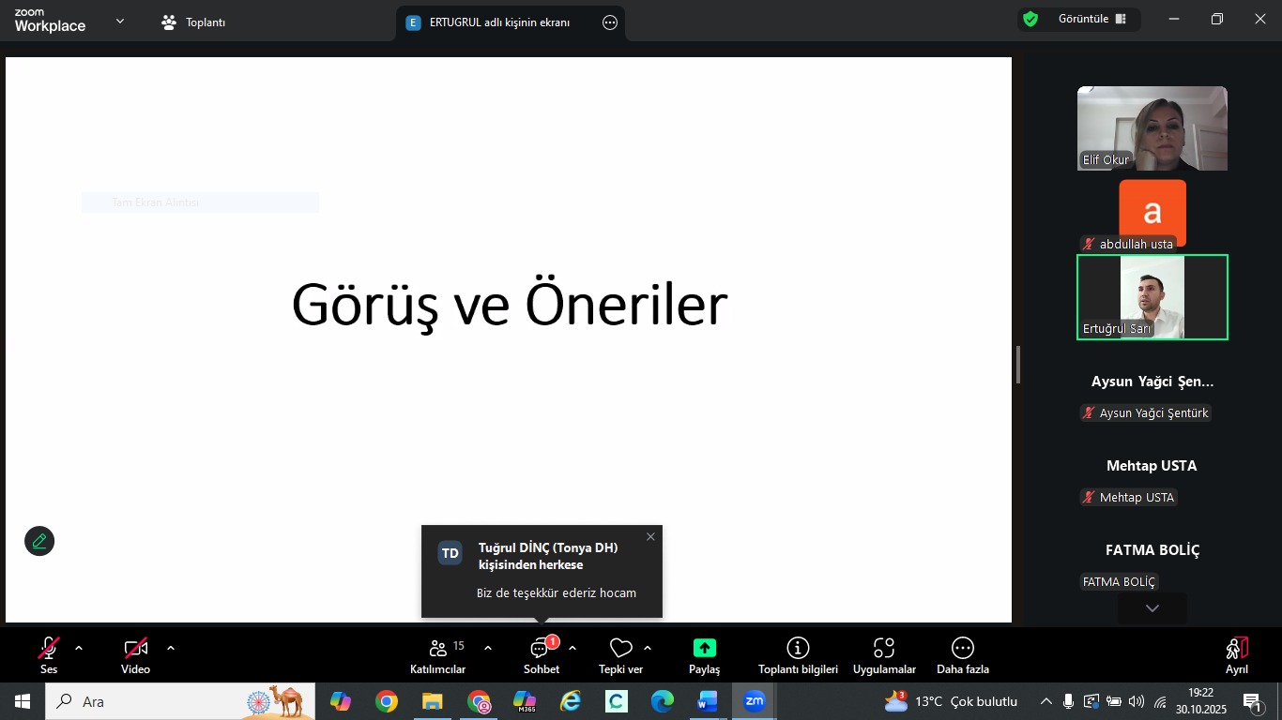Image resolution: width=1282 pixels, height=720 pixels.
Task: Open the Sohbet chat panel
Action: pos(541,654)
